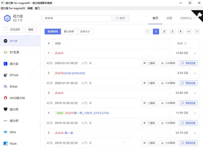The width and height of the screenshot is (203, 148).
Task: Select the 磁力狗 source icon
Action: coord(5,109)
